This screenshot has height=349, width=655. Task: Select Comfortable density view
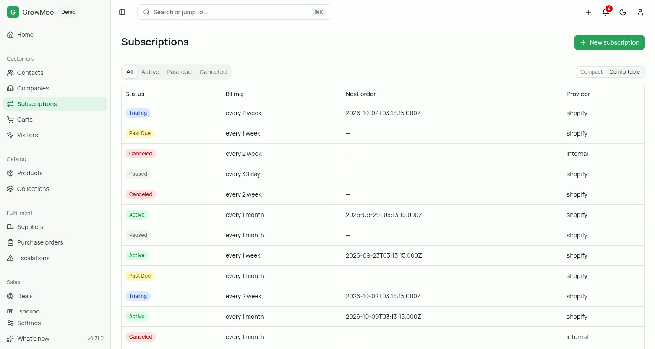click(x=625, y=72)
